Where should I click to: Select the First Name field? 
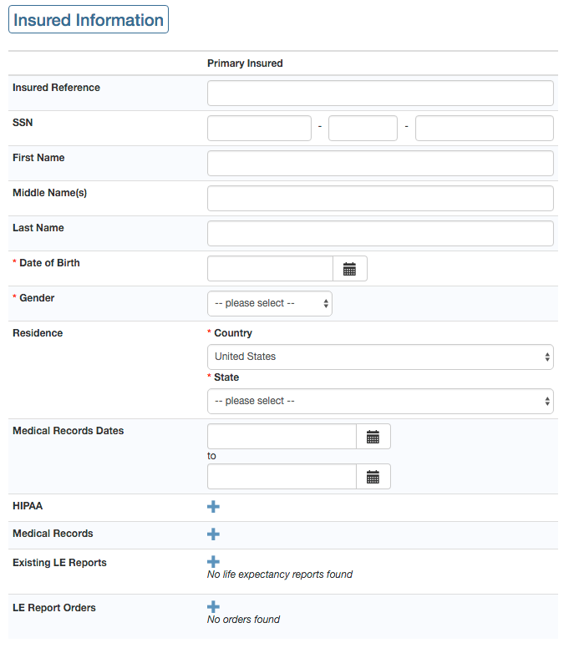(379, 164)
